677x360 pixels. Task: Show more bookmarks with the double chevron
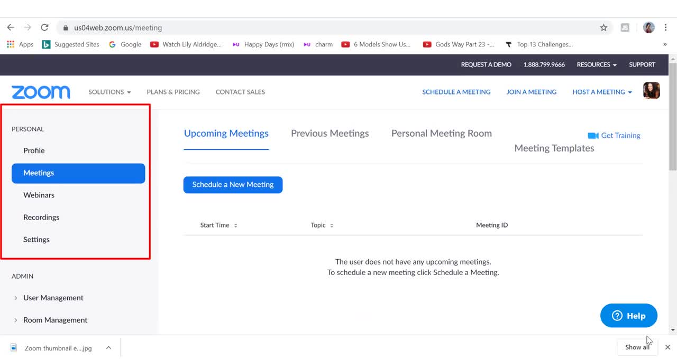(x=665, y=44)
